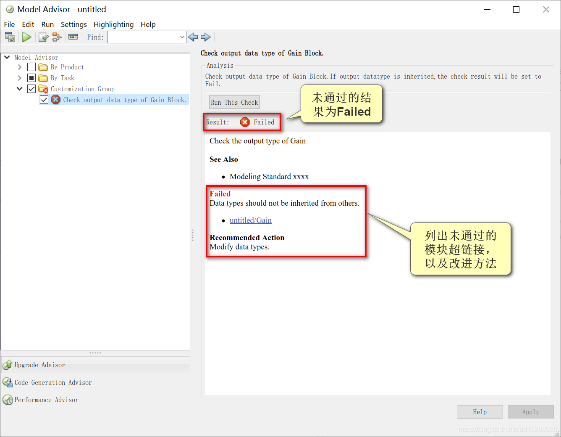The height and width of the screenshot is (437, 561).
Task: Open the Performance Advisor
Action: 46,400
